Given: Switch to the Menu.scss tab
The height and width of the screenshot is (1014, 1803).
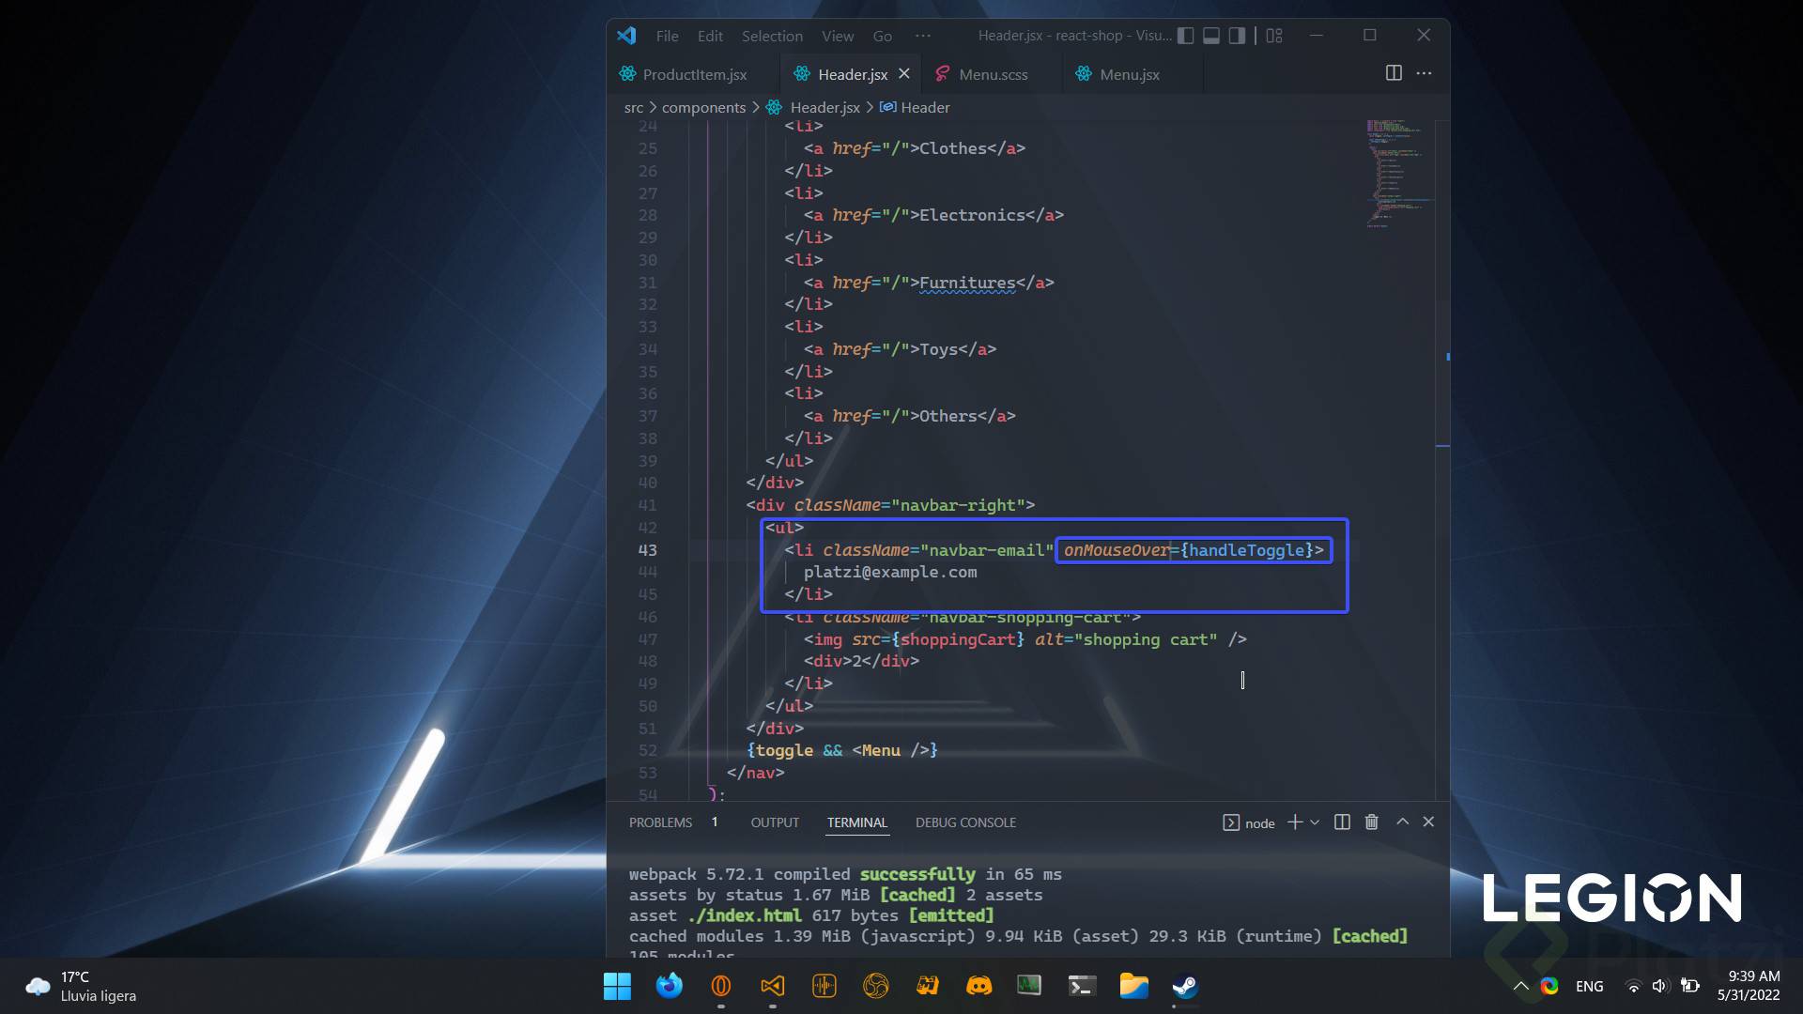Looking at the screenshot, I should pos(993,74).
